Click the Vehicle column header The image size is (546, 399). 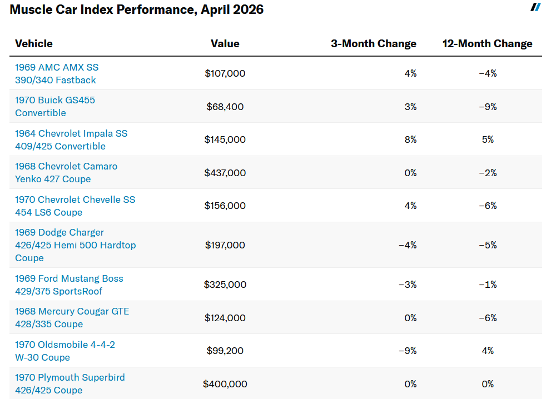coord(34,44)
